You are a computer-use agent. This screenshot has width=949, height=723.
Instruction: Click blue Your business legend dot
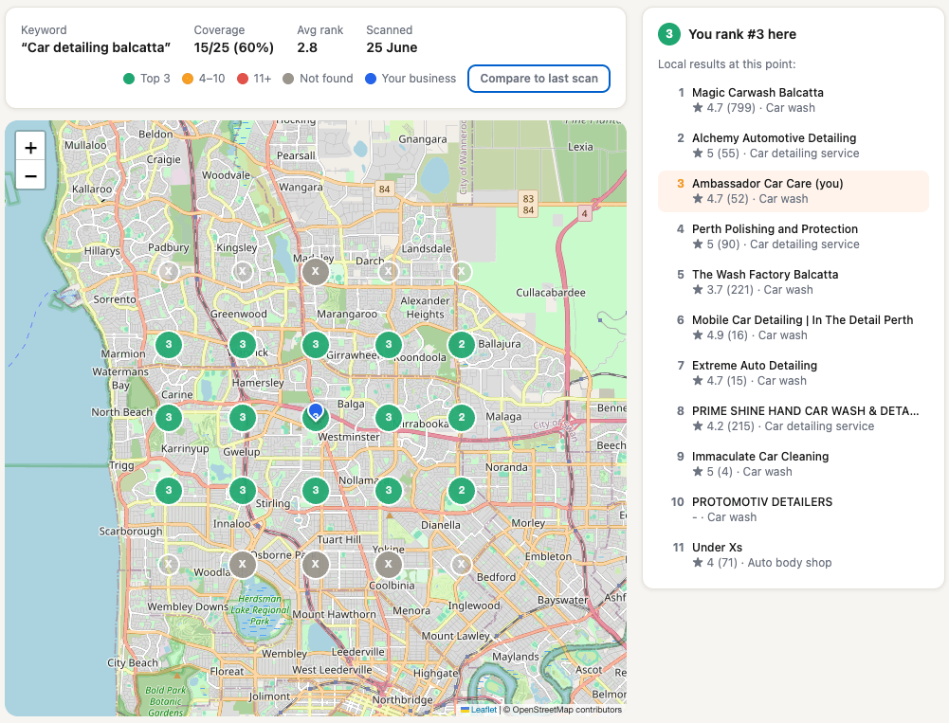[x=371, y=79]
